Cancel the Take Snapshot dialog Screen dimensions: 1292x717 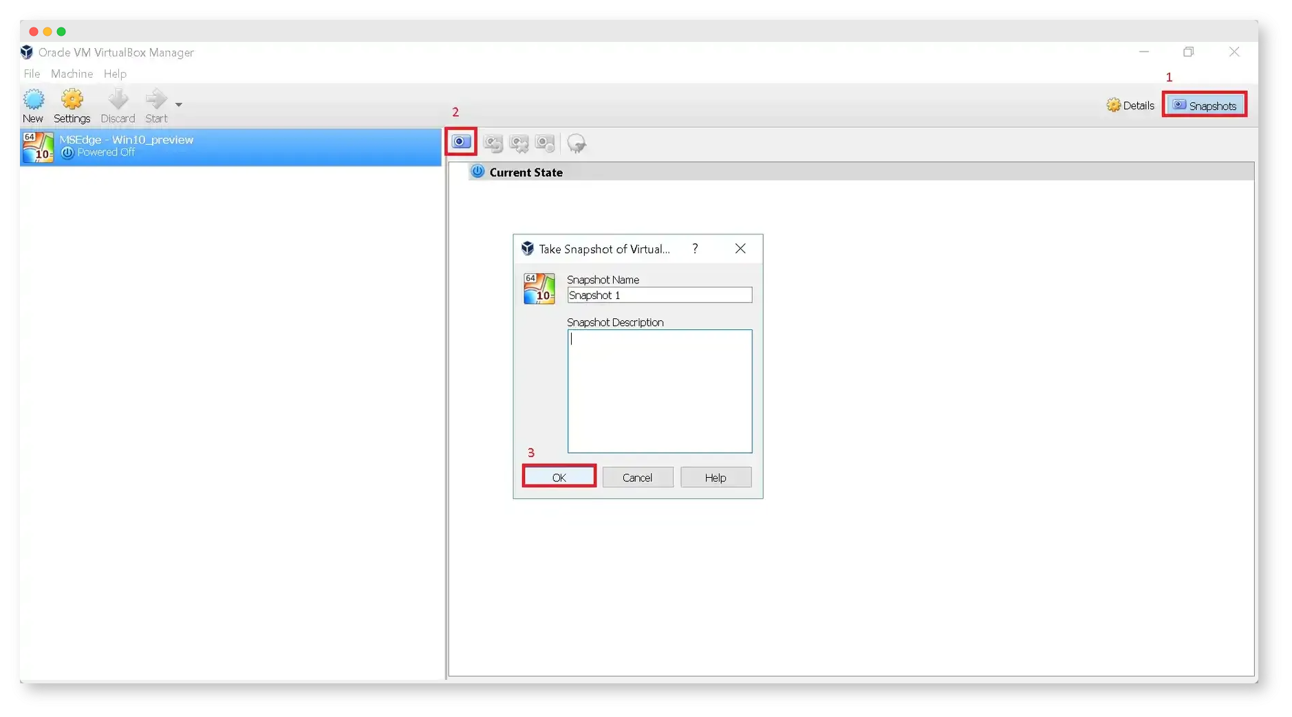pos(637,477)
